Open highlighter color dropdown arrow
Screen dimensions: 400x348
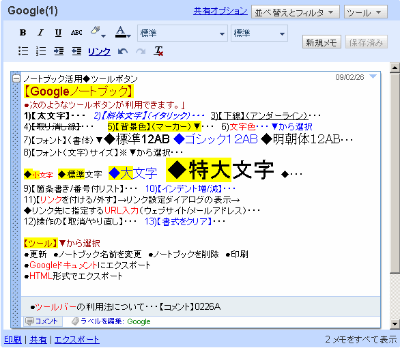point(103,36)
